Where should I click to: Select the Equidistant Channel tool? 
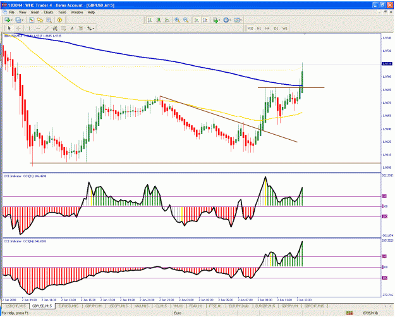(x=55, y=28)
